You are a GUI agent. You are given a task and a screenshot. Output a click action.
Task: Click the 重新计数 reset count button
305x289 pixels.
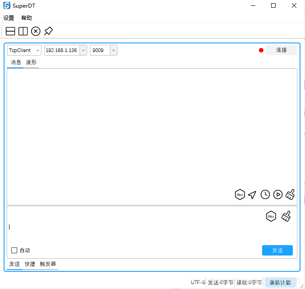280,282
